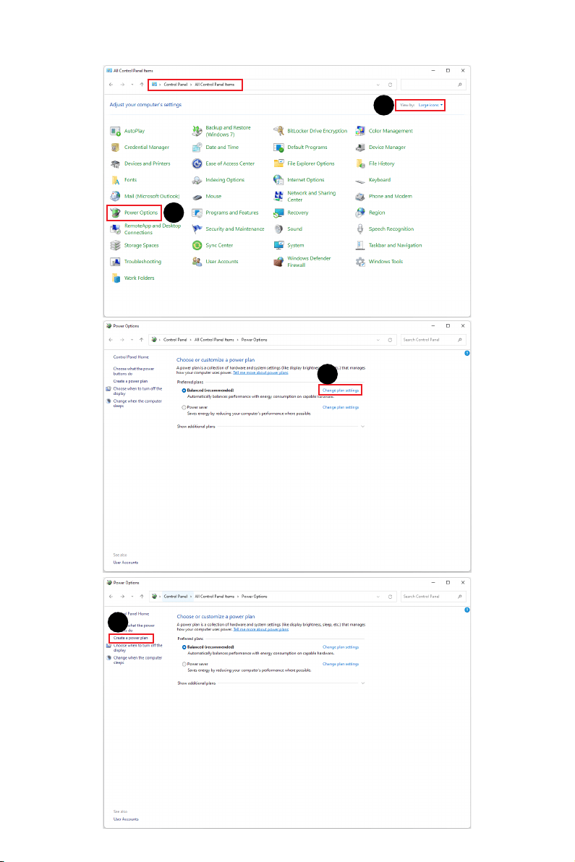Expand address bar history dropdown in top window
The width and height of the screenshot is (575, 862).
tap(378, 85)
